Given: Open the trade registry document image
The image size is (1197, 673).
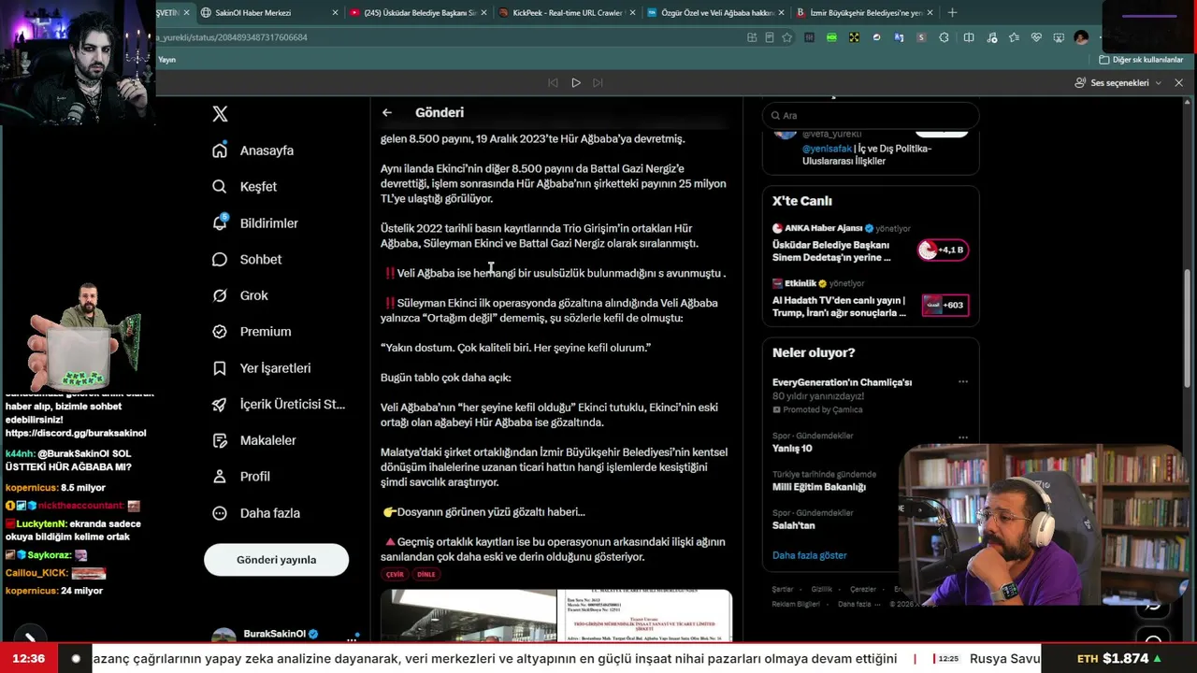Looking at the screenshot, I should 644,616.
